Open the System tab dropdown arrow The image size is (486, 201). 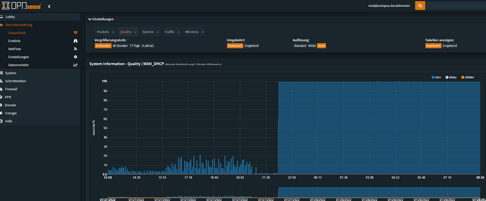coord(158,32)
